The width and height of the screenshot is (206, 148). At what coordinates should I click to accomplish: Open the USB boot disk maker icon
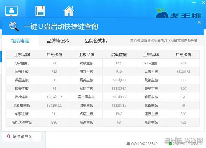[x=11, y=11]
